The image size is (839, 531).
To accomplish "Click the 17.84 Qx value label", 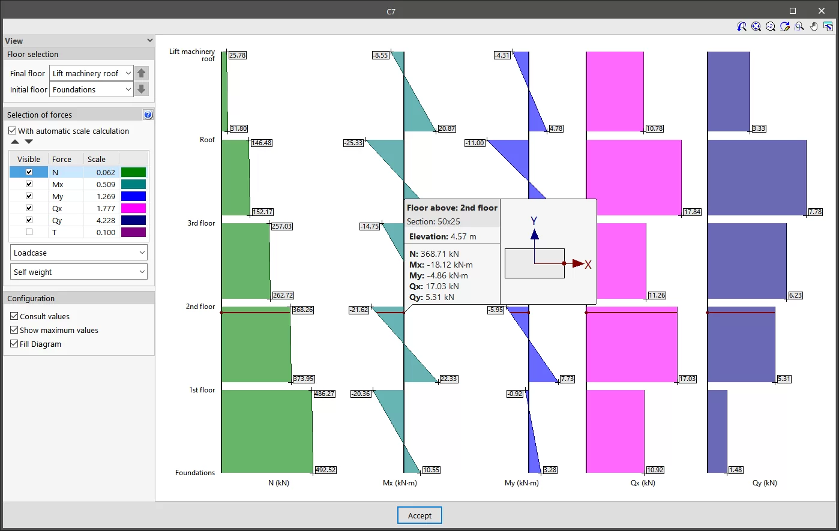I will 693,212.
